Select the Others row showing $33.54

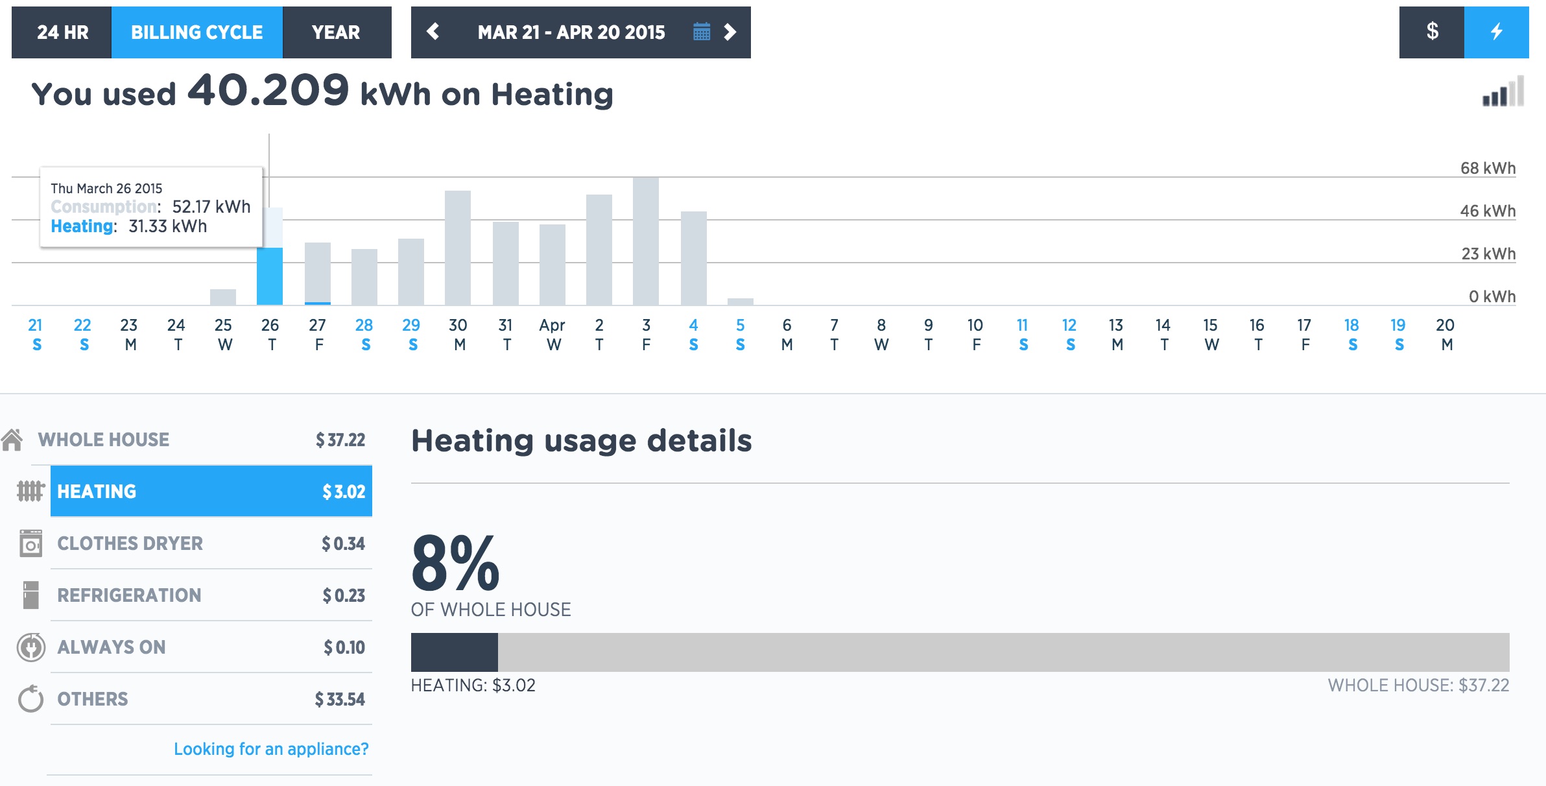[211, 699]
